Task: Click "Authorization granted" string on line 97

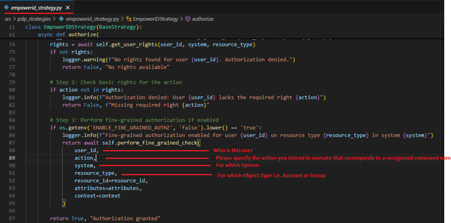Action: point(125,218)
